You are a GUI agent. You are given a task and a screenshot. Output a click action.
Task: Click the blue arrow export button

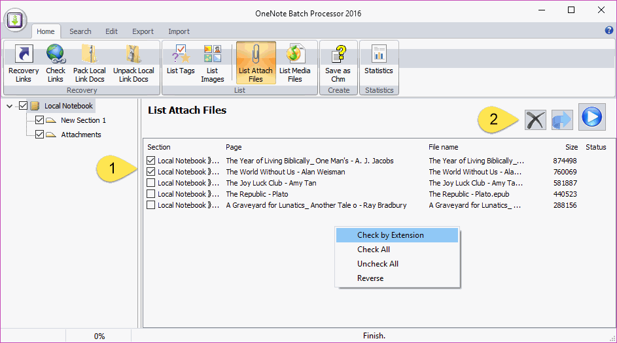[x=562, y=120]
